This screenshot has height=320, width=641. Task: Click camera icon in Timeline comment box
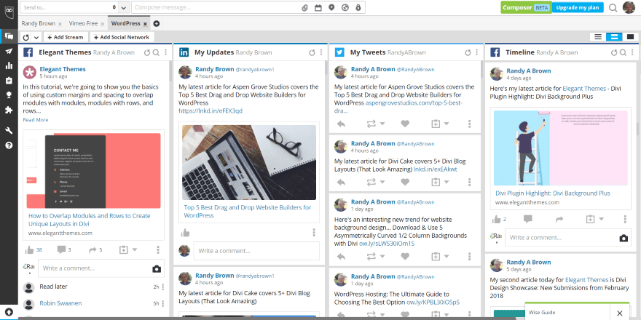click(x=624, y=239)
